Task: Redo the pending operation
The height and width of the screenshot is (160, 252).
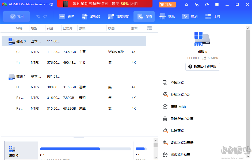Action: [45, 16]
